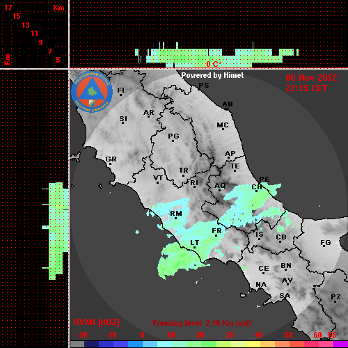
Task: Click the FR city marker on the map
Action: (x=216, y=236)
